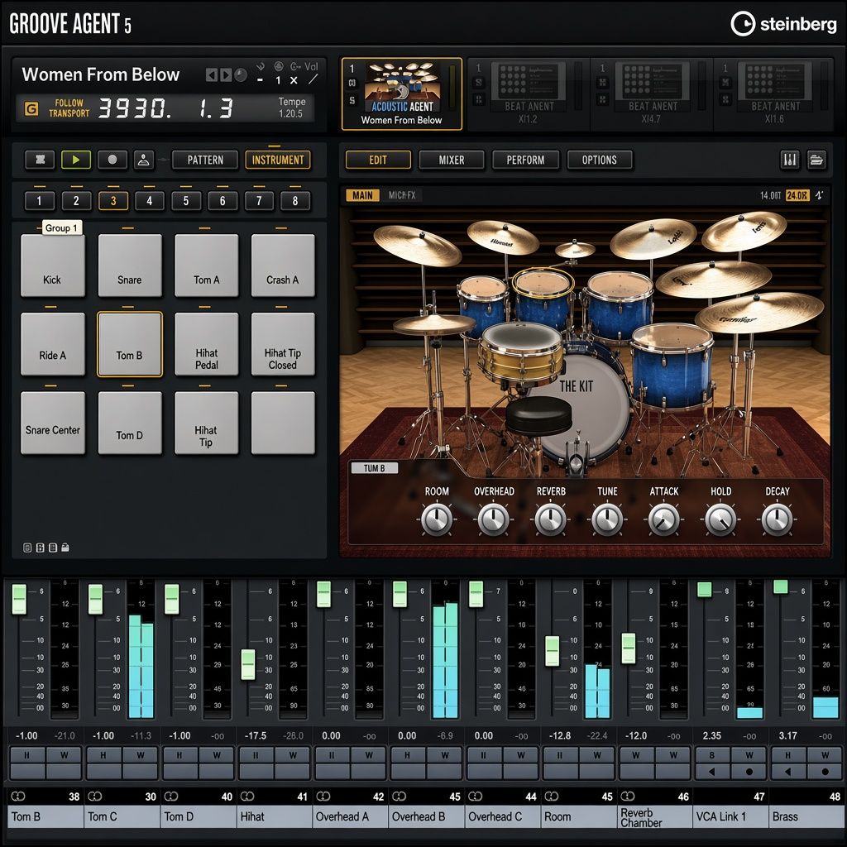Image resolution: width=847 pixels, height=847 pixels.
Task: Click the small round knob next to the preset arrows
Action: pos(241,75)
